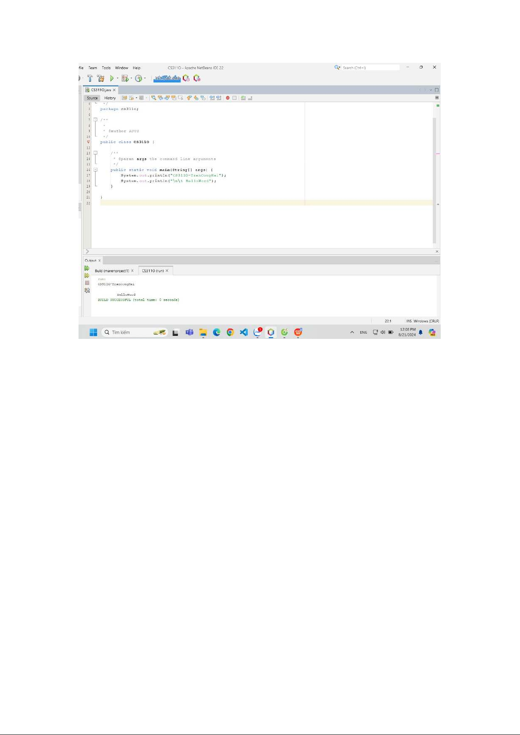Collapse the author Javadoc comment fold
Screen dimensions: 520x735
(x=96, y=120)
